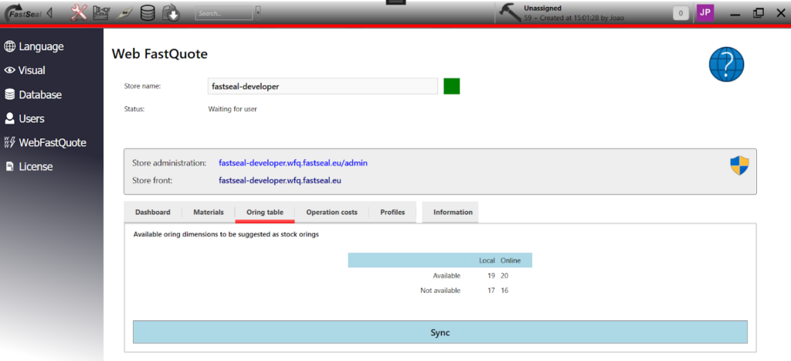791x361 pixels.
Task: Click the hammer job icon
Action: coord(509,12)
